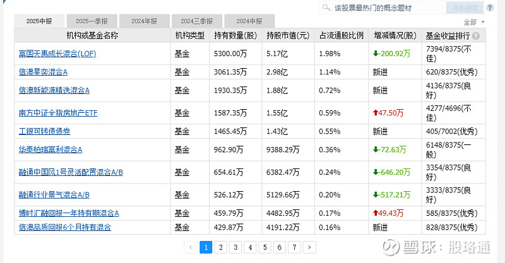This screenshot has height=263, width=505.
Task: Click the 开始搜索 button
Action: (465, 8)
